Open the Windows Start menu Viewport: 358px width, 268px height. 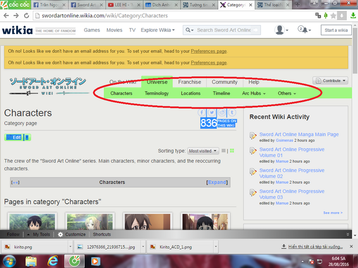[9, 261]
